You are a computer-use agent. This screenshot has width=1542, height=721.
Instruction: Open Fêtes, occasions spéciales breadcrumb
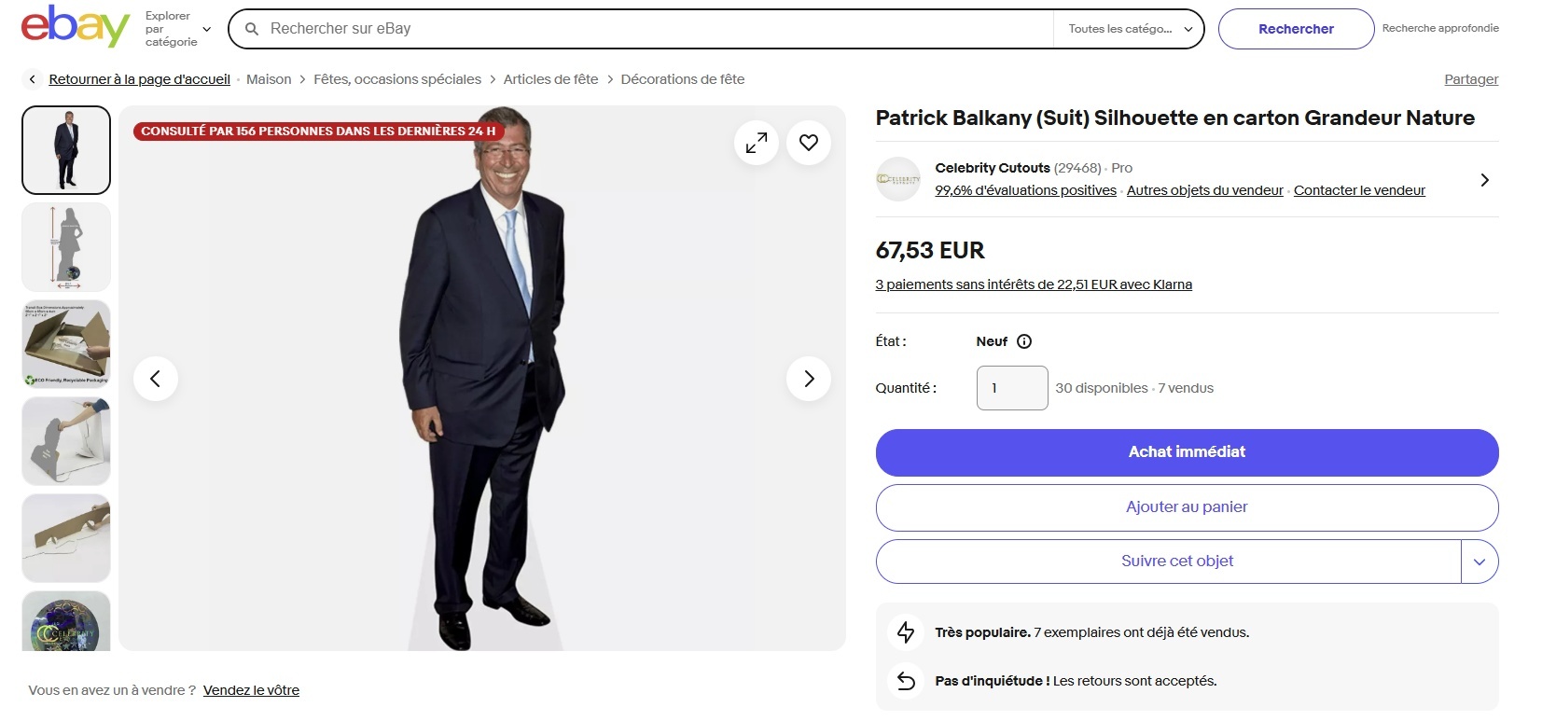point(397,79)
